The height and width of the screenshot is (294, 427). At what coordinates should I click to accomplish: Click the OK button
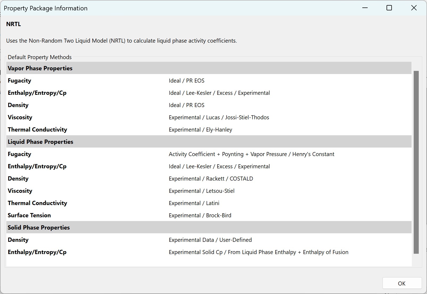[x=402, y=283]
